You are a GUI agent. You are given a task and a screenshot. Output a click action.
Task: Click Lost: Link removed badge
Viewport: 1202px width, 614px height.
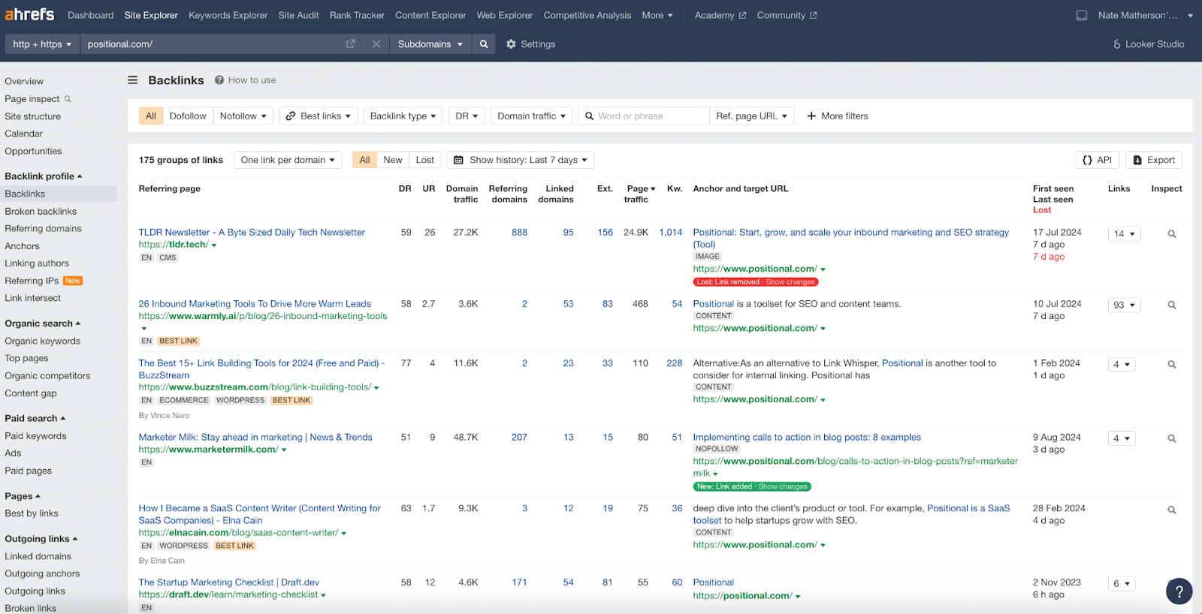[756, 282]
